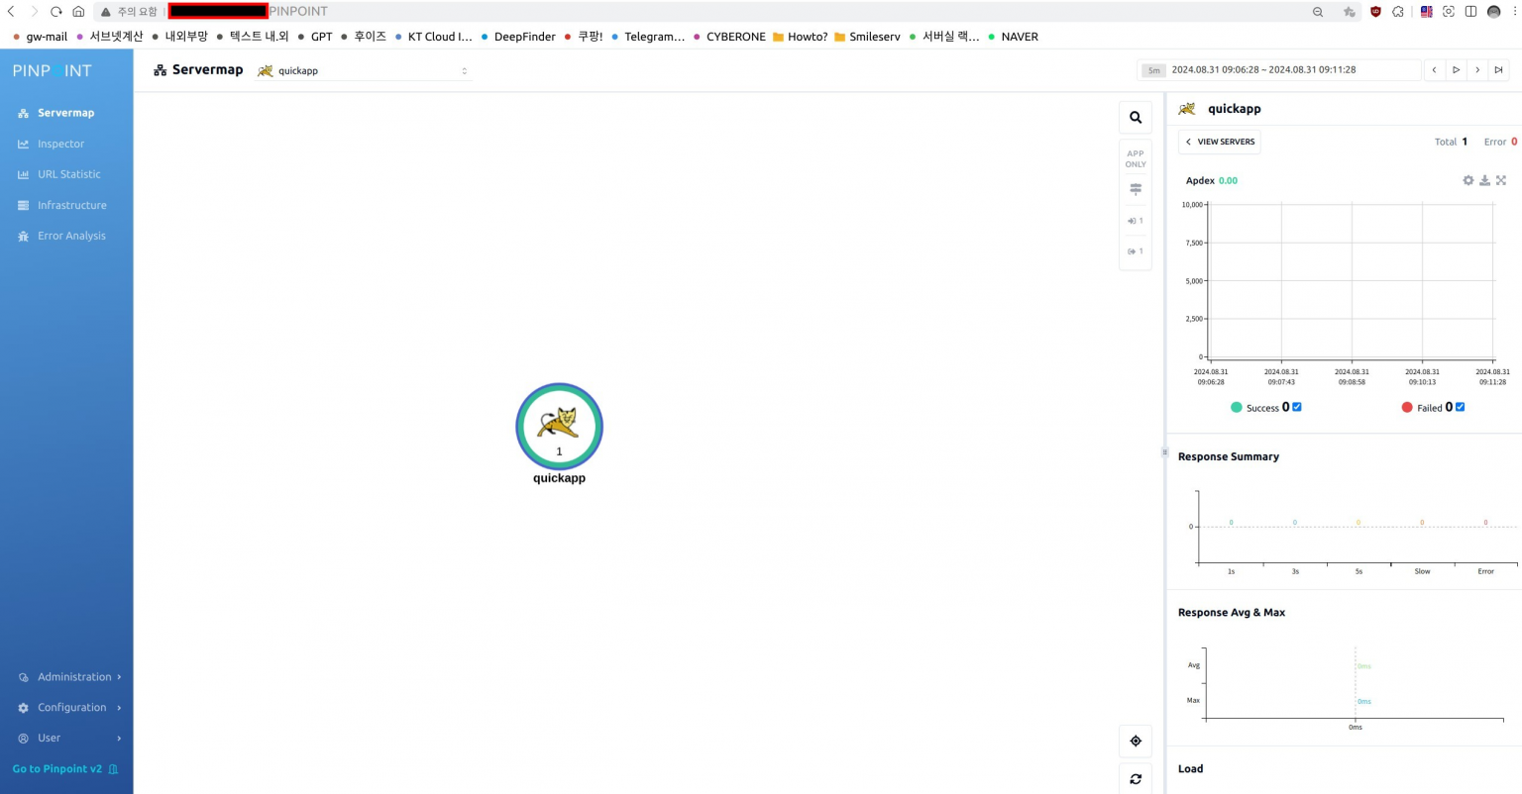Center the servermap with the target icon
Image resolution: width=1522 pixels, height=794 pixels.
click(x=1136, y=742)
